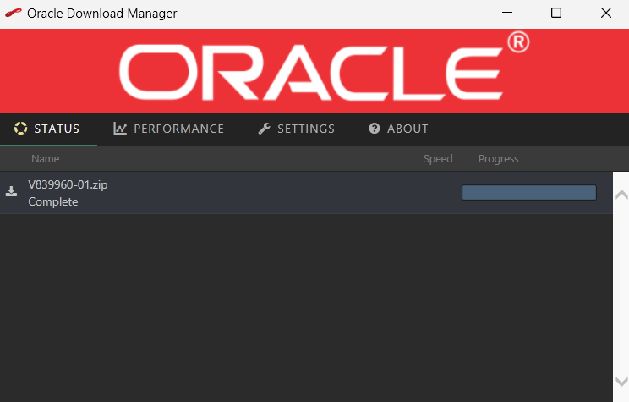Viewport: 629px width, 402px height.
Task: Click the scrollbar down arrow
Action: pos(621,381)
